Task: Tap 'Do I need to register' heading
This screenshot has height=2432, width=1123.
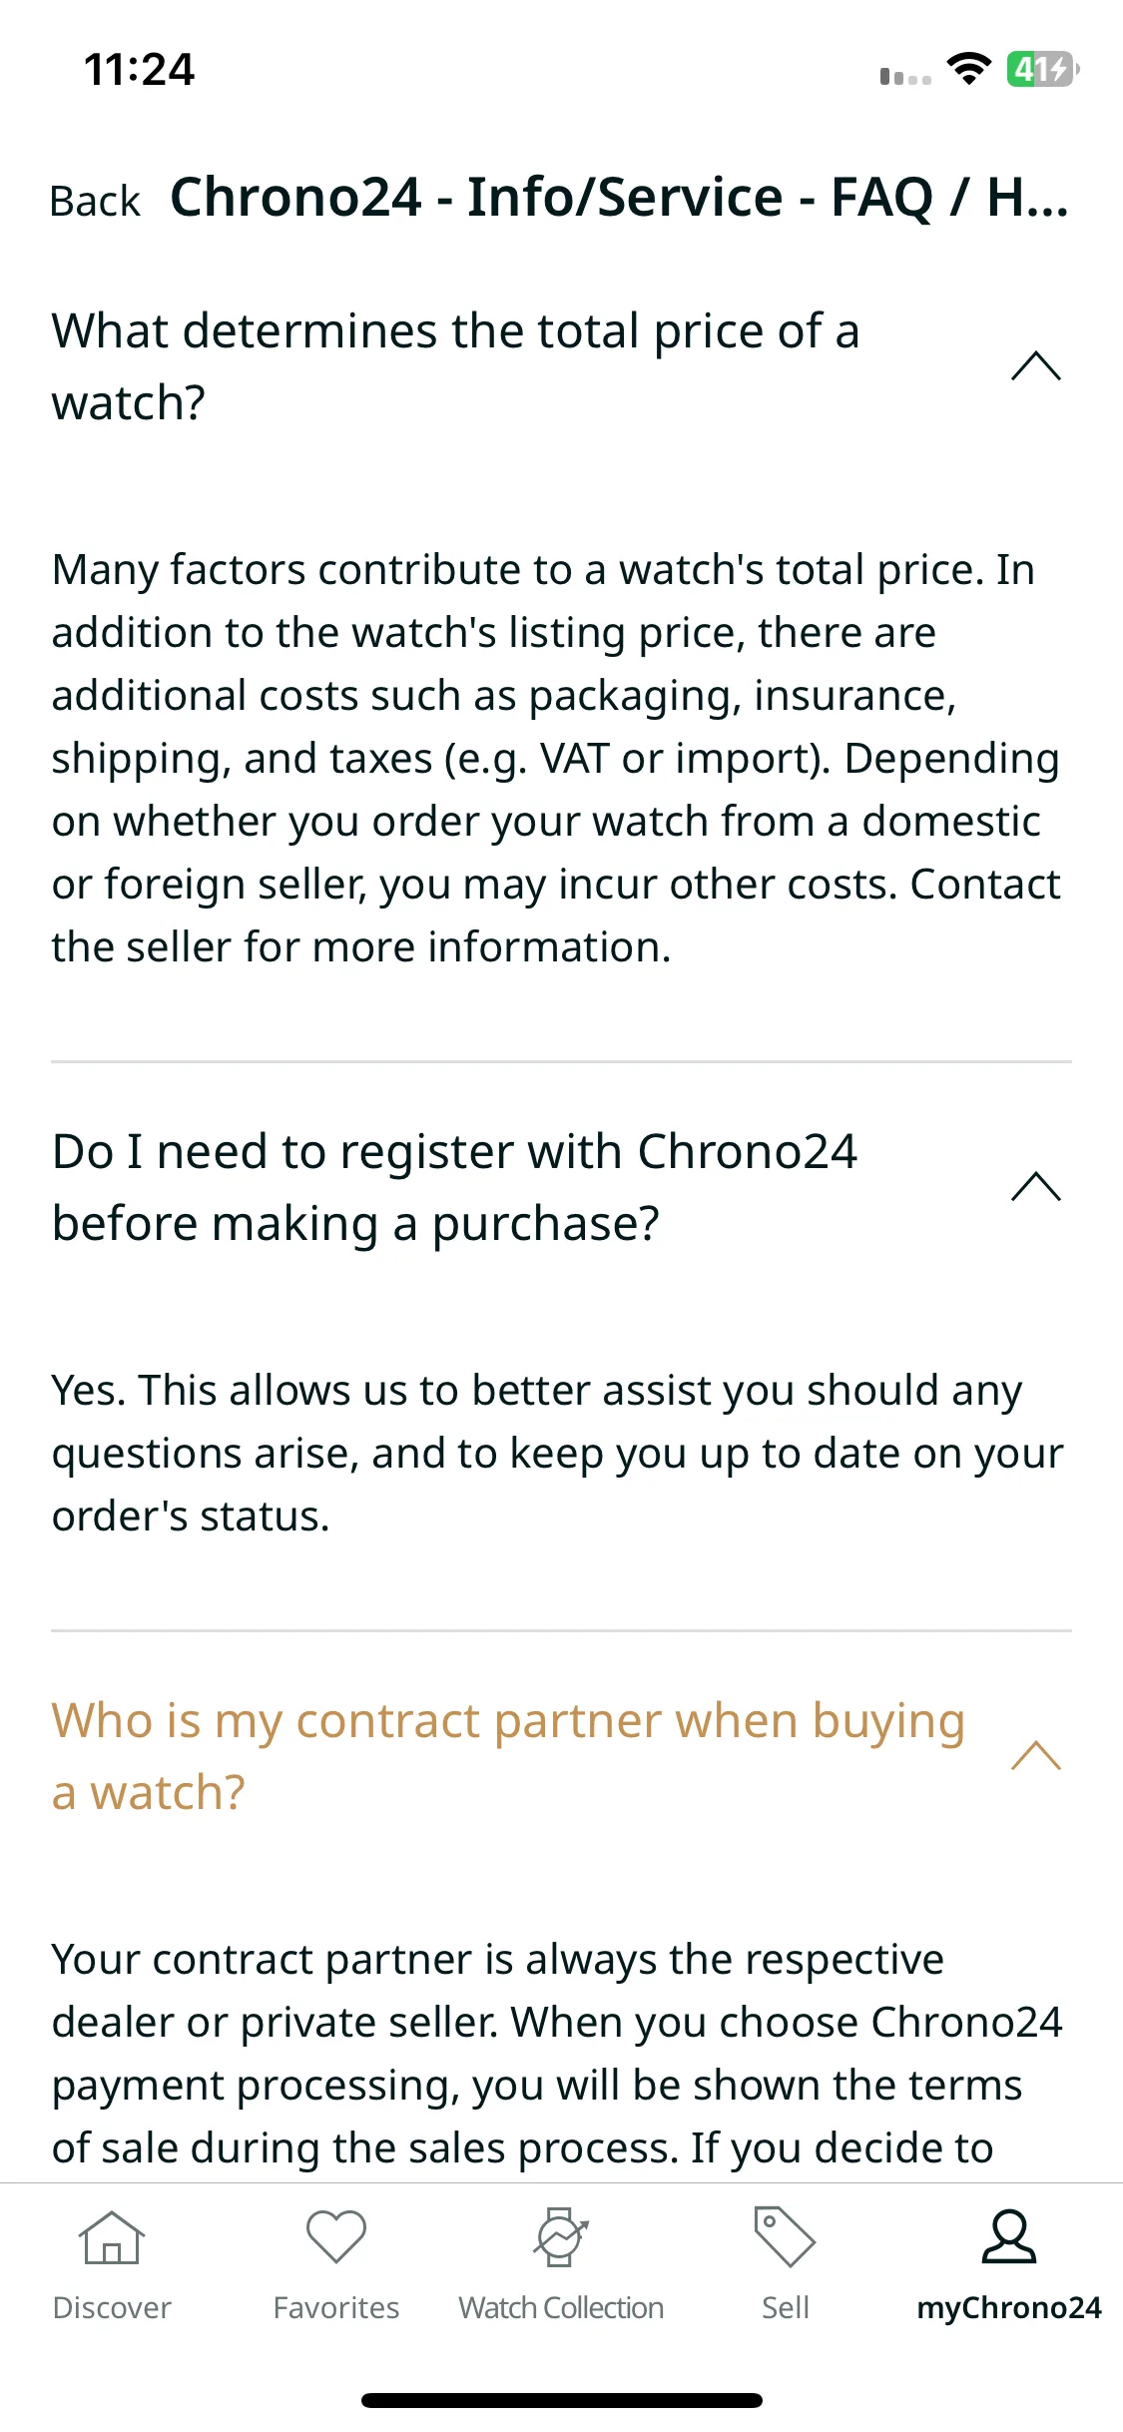Action: pos(454,1187)
